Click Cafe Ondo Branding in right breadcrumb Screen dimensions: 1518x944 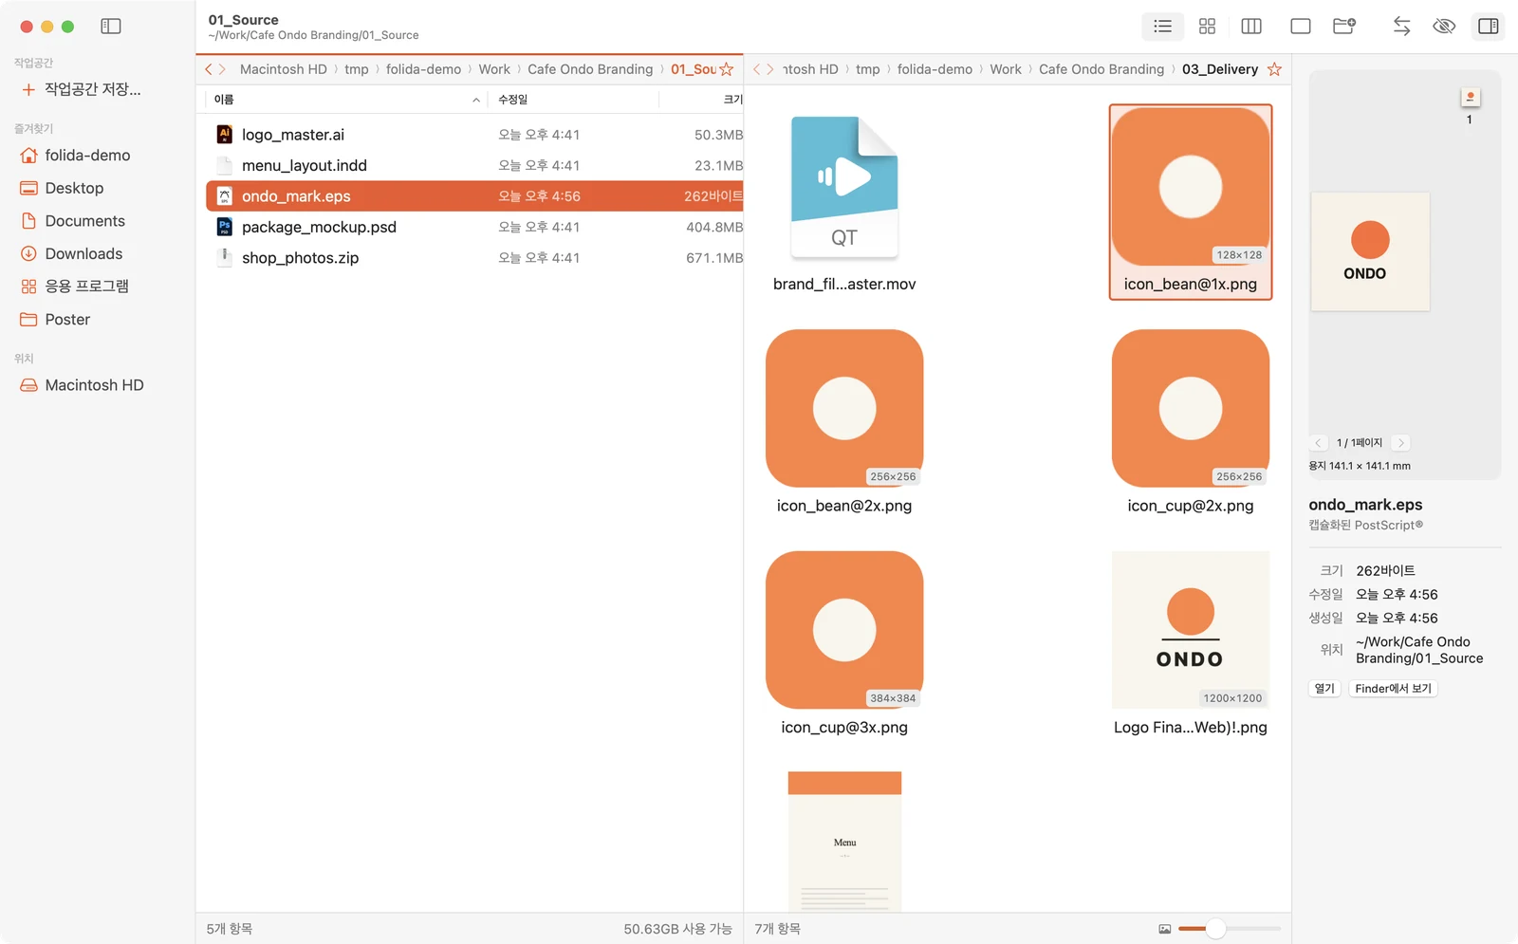coord(1101,69)
